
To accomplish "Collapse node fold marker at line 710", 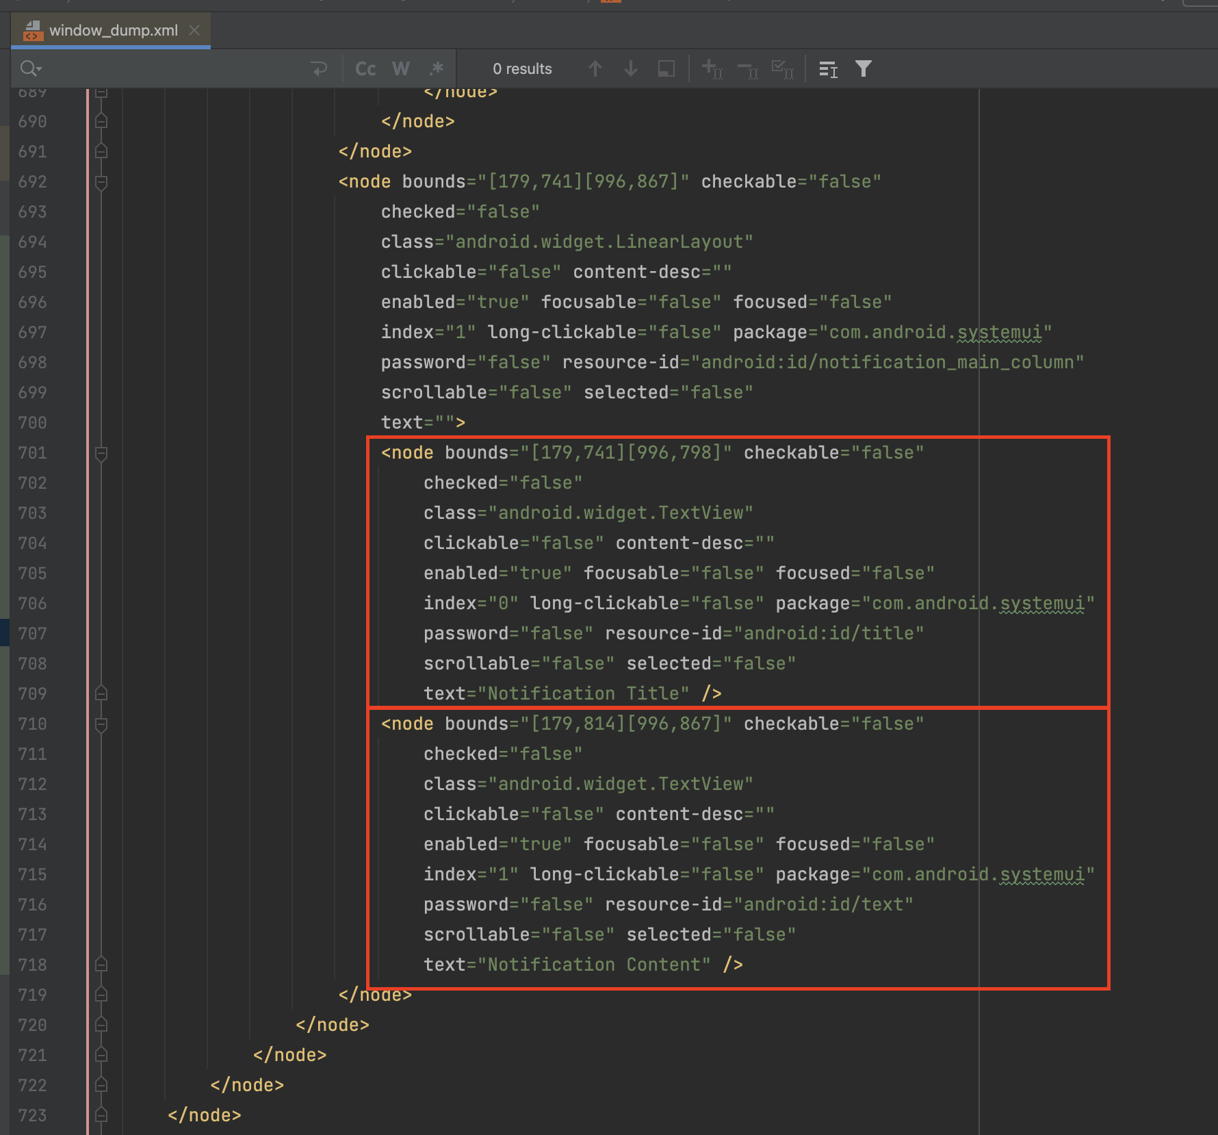I will pos(101,724).
